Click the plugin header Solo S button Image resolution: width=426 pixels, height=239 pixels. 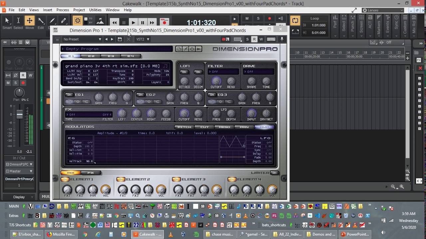247,39
